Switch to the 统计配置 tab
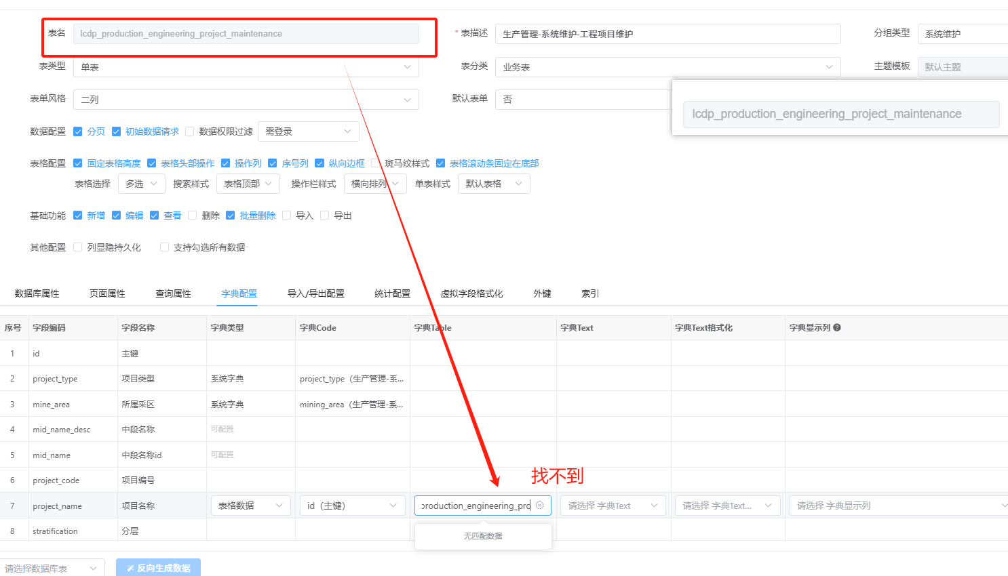1008x576 pixels. (x=392, y=293)
